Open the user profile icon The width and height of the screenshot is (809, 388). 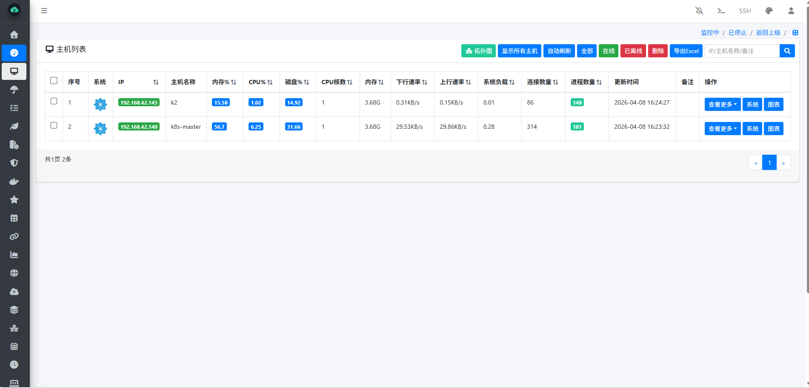(791, 11)
